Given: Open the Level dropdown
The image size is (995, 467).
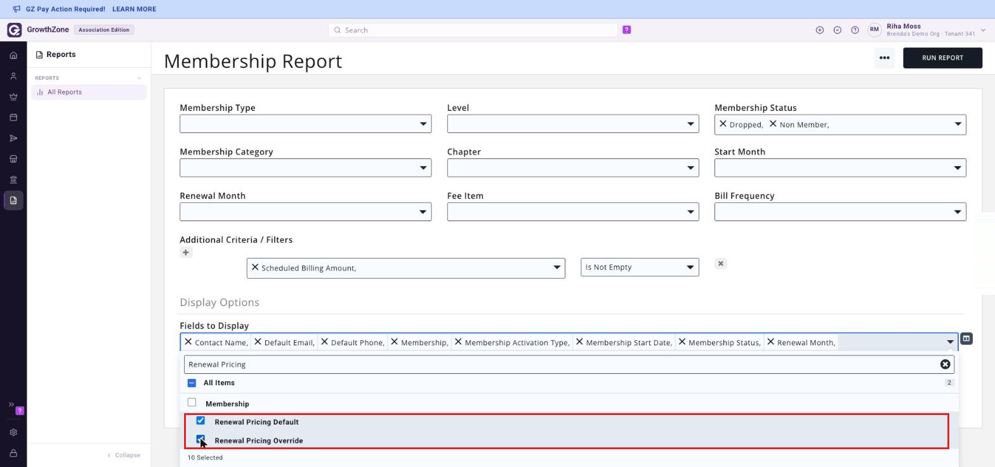Looking at the screenshot, I should 573,124.
